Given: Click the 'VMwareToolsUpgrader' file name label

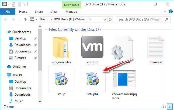Looking at the screenshot, I should tap(124, 96).
